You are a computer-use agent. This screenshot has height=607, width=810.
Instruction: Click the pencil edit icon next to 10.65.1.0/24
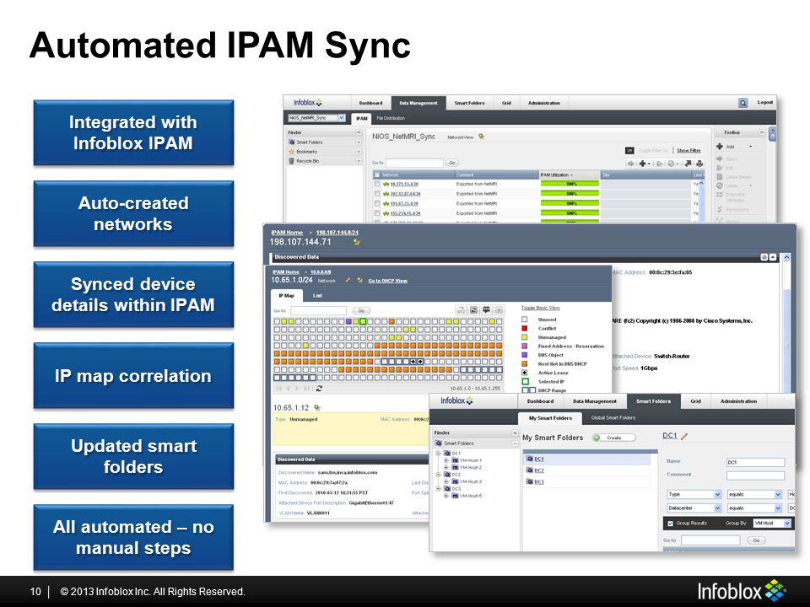click(348, 280)
